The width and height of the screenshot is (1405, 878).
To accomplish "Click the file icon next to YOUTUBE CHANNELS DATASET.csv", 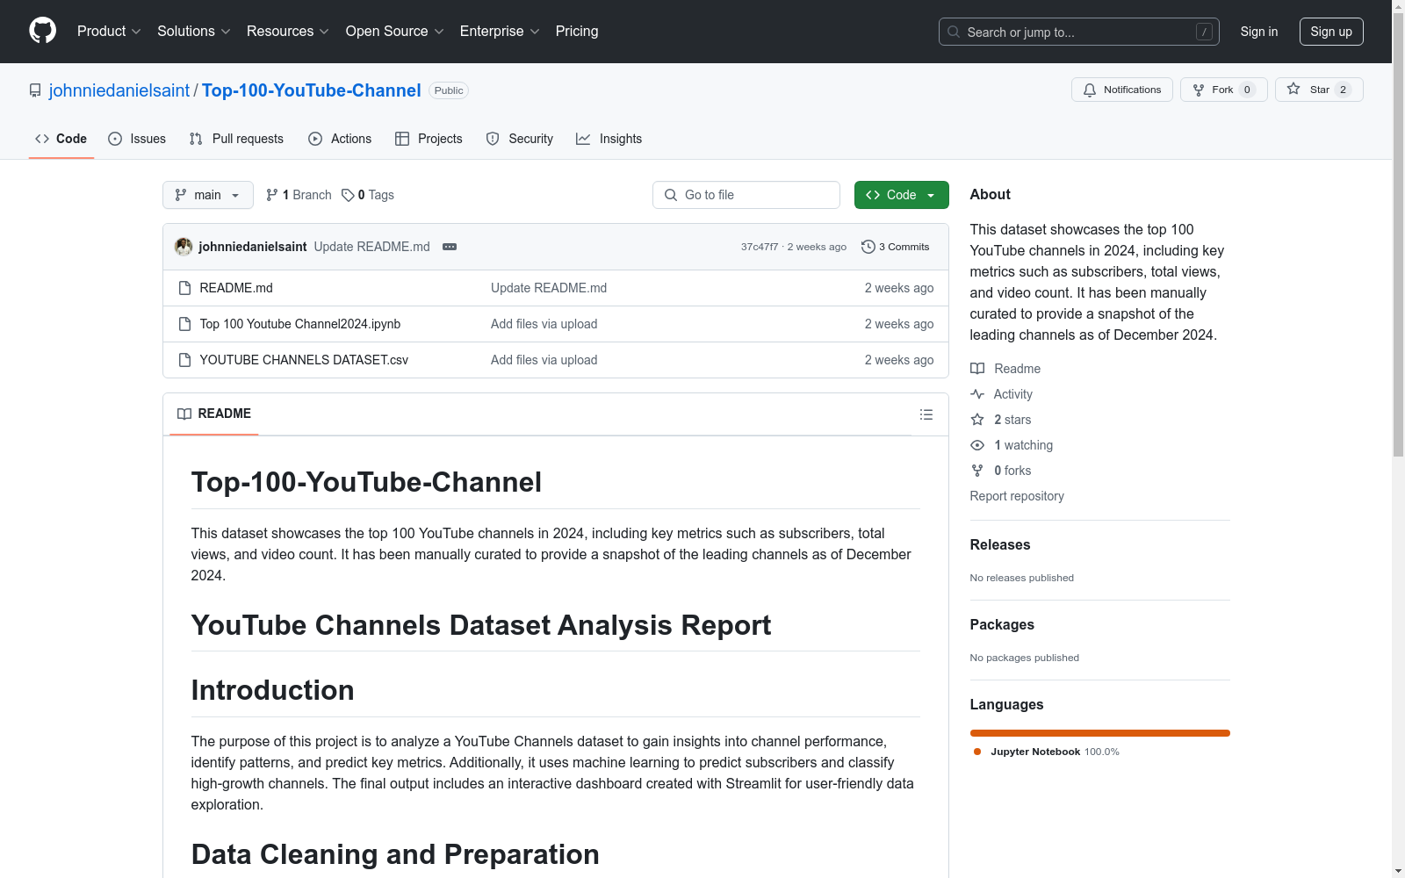I will point(184,360).
